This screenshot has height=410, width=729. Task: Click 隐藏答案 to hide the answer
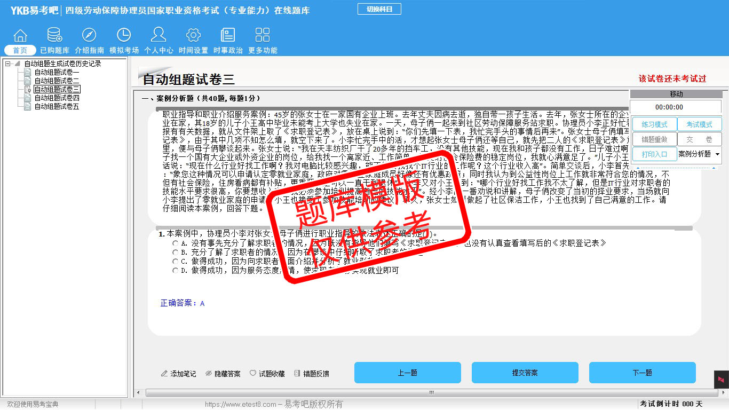(223, 374)
